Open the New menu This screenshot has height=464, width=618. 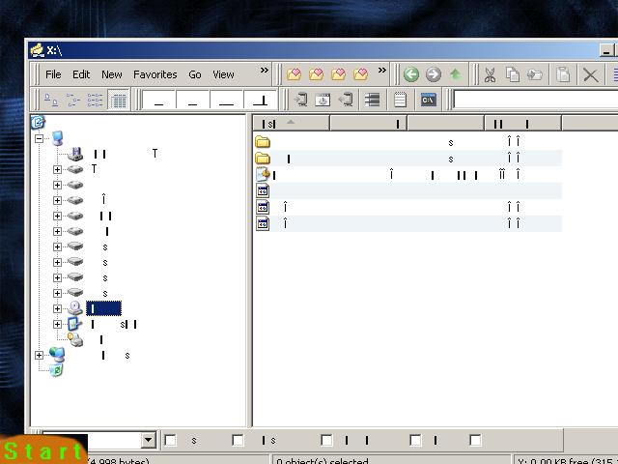[112, 74]
